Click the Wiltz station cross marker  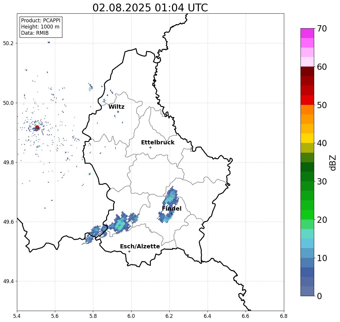click(x=118, y=112)
